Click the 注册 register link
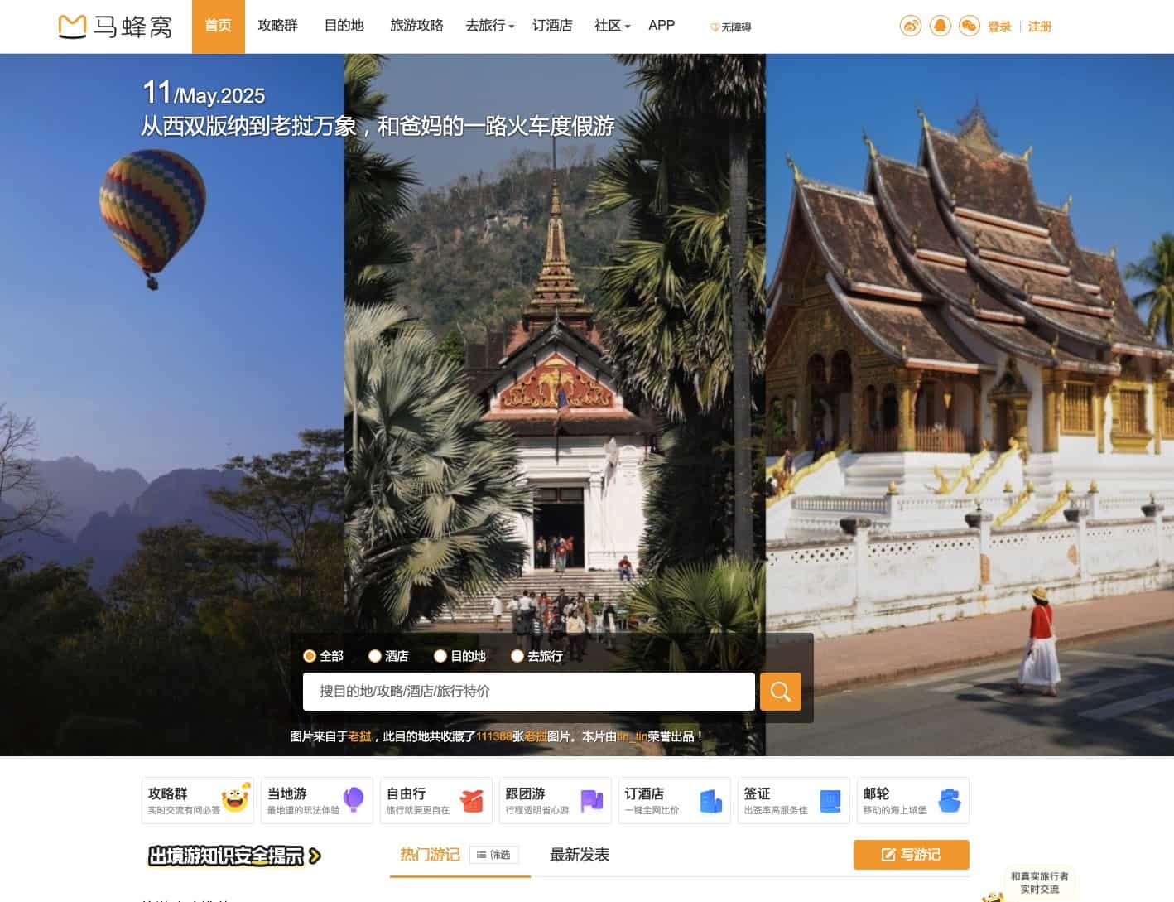Image resolution: width=1174 pixels, height=902 pixels. click(1039, 27)
